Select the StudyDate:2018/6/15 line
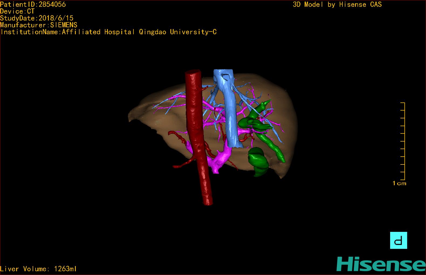 pyautogui.click(x=37, y=18)
